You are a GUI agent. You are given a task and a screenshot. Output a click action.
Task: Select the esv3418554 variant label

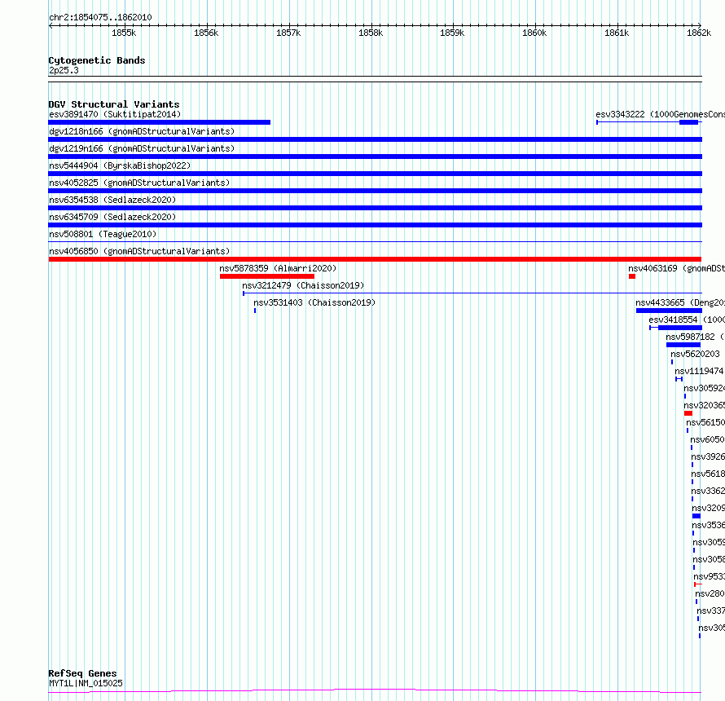pos(687,320)
